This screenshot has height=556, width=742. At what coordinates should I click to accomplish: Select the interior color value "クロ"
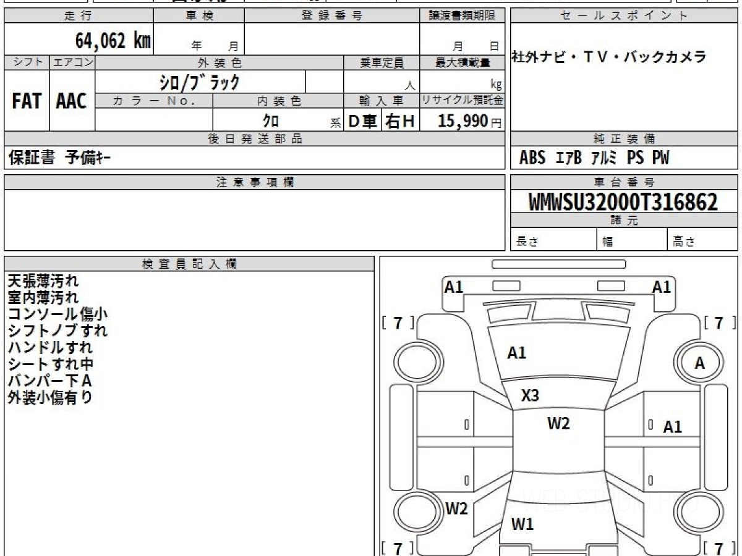(271, 121)
